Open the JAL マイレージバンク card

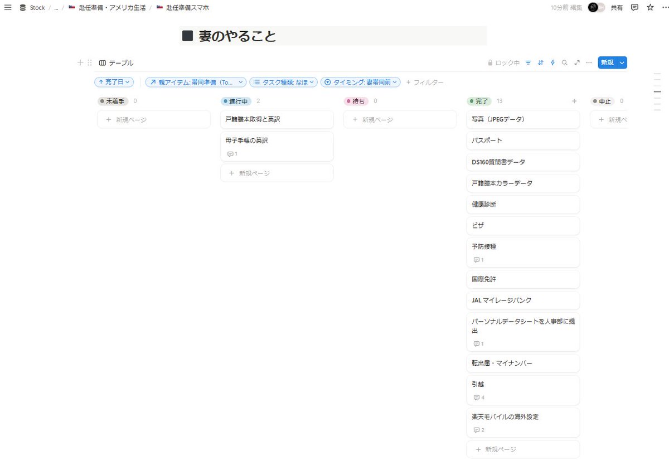pyautogui.click(x=523, y=300)
